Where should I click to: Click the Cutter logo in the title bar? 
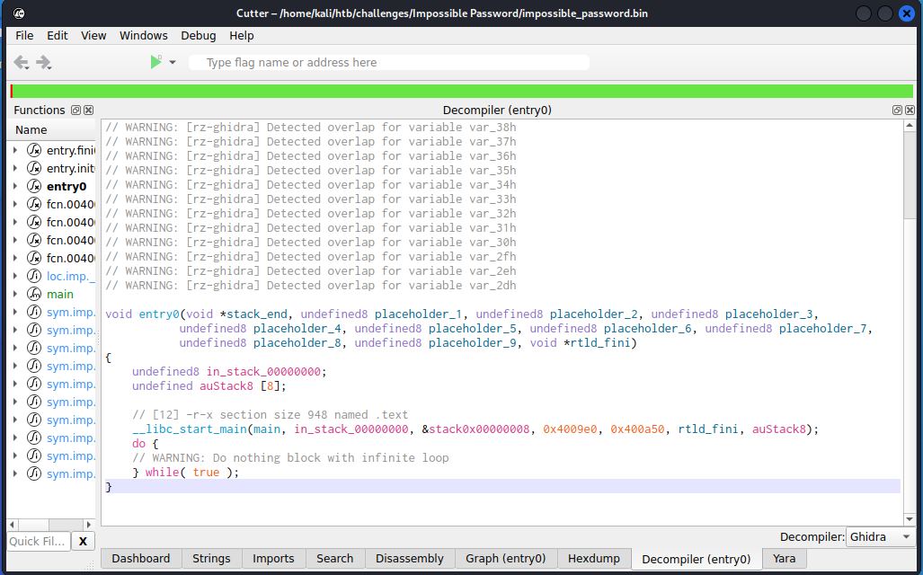(x=19, y=13)
